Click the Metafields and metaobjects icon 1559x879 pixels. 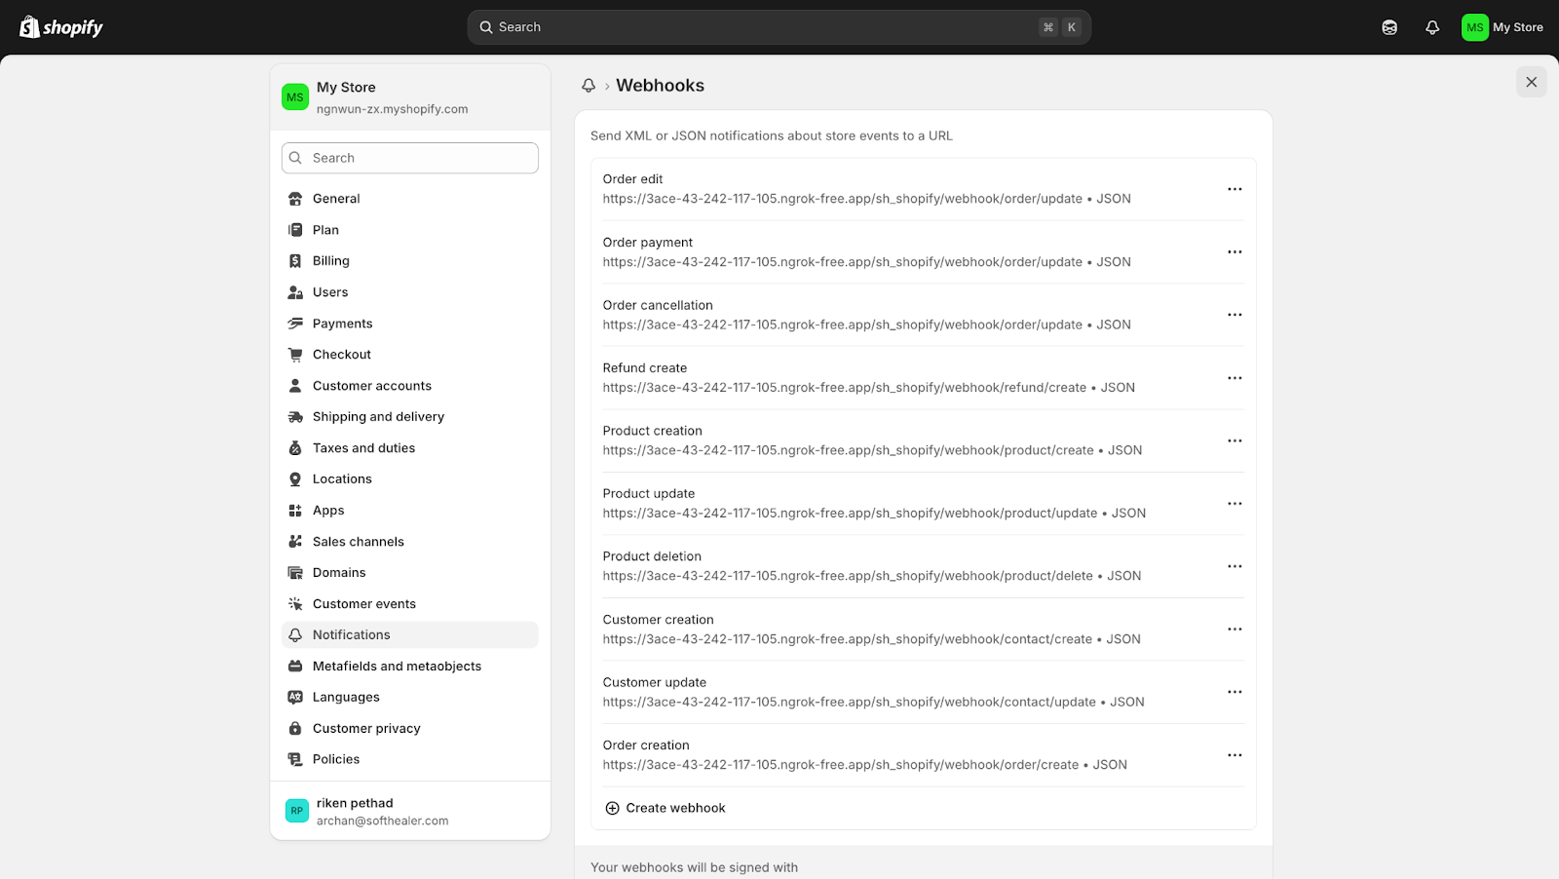[x=295, y=667]
